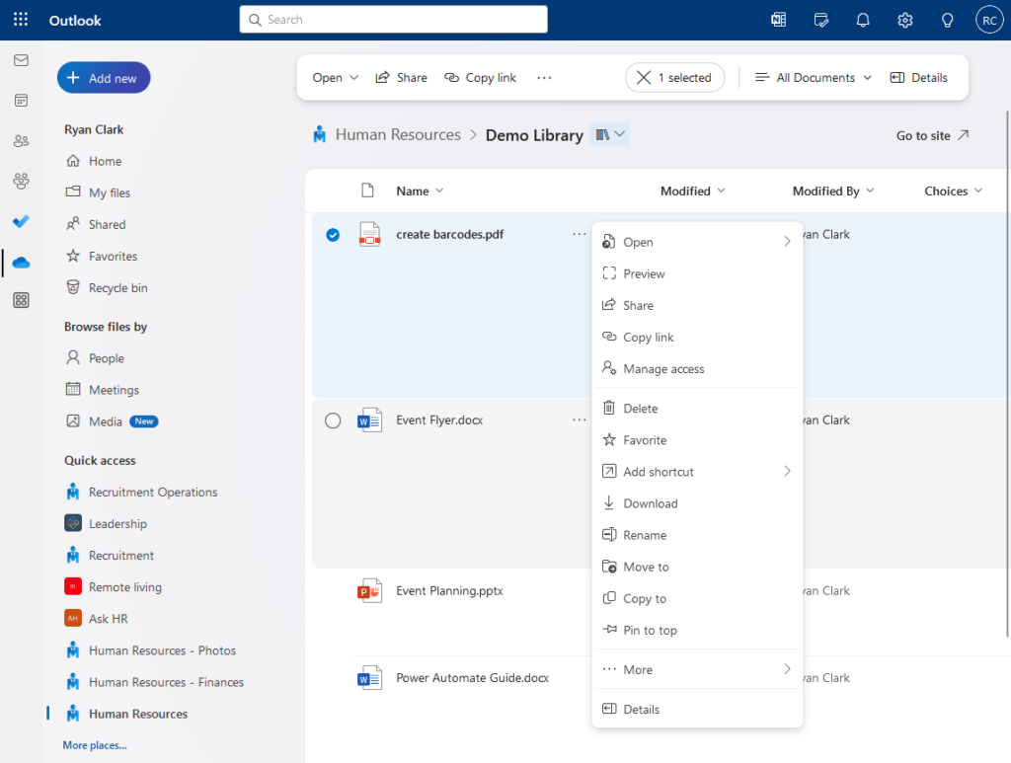
Task: Follow the Go to site link
Action: [x=932, y=135]
